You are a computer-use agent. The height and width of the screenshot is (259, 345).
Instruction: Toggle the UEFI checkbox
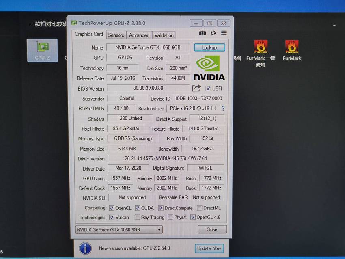208,88
